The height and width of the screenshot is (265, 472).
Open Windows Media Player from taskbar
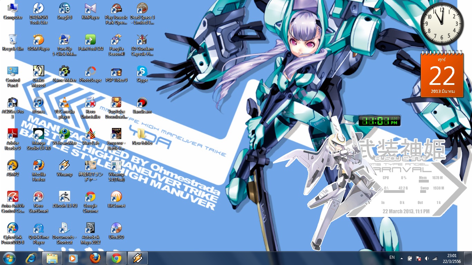point(74,258)
